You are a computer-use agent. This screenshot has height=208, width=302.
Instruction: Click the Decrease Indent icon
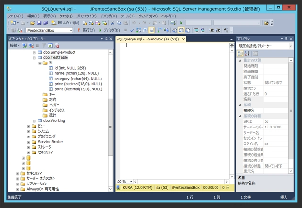pyautogui.click(x=211, y=30)
